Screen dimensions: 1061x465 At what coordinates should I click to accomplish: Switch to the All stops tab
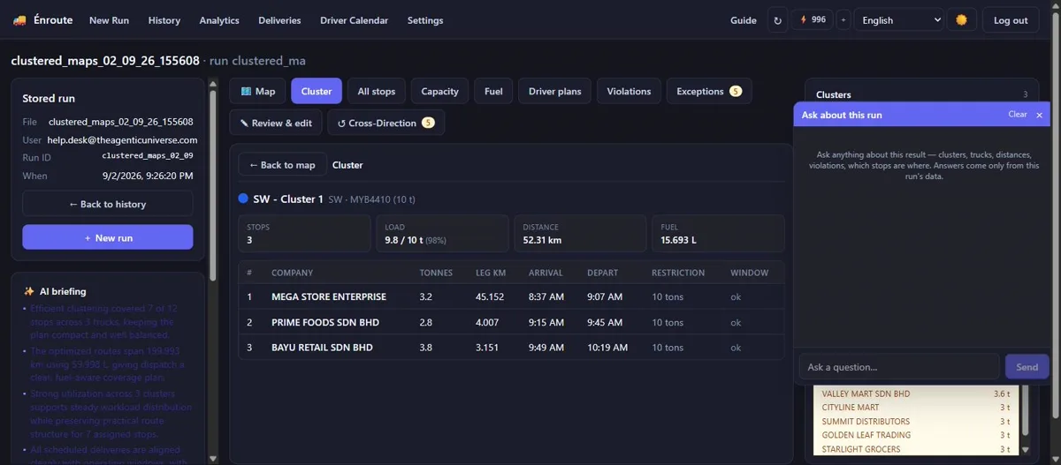click(x=377, y=91)
